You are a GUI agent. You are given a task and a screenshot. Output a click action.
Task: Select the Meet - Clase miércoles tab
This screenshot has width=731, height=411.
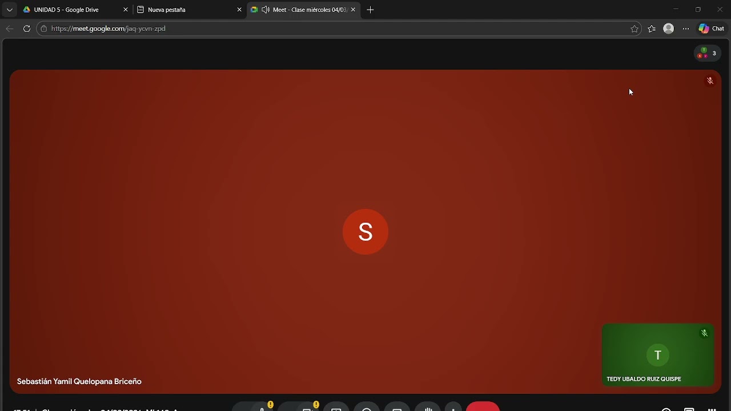tap(304, 10)
